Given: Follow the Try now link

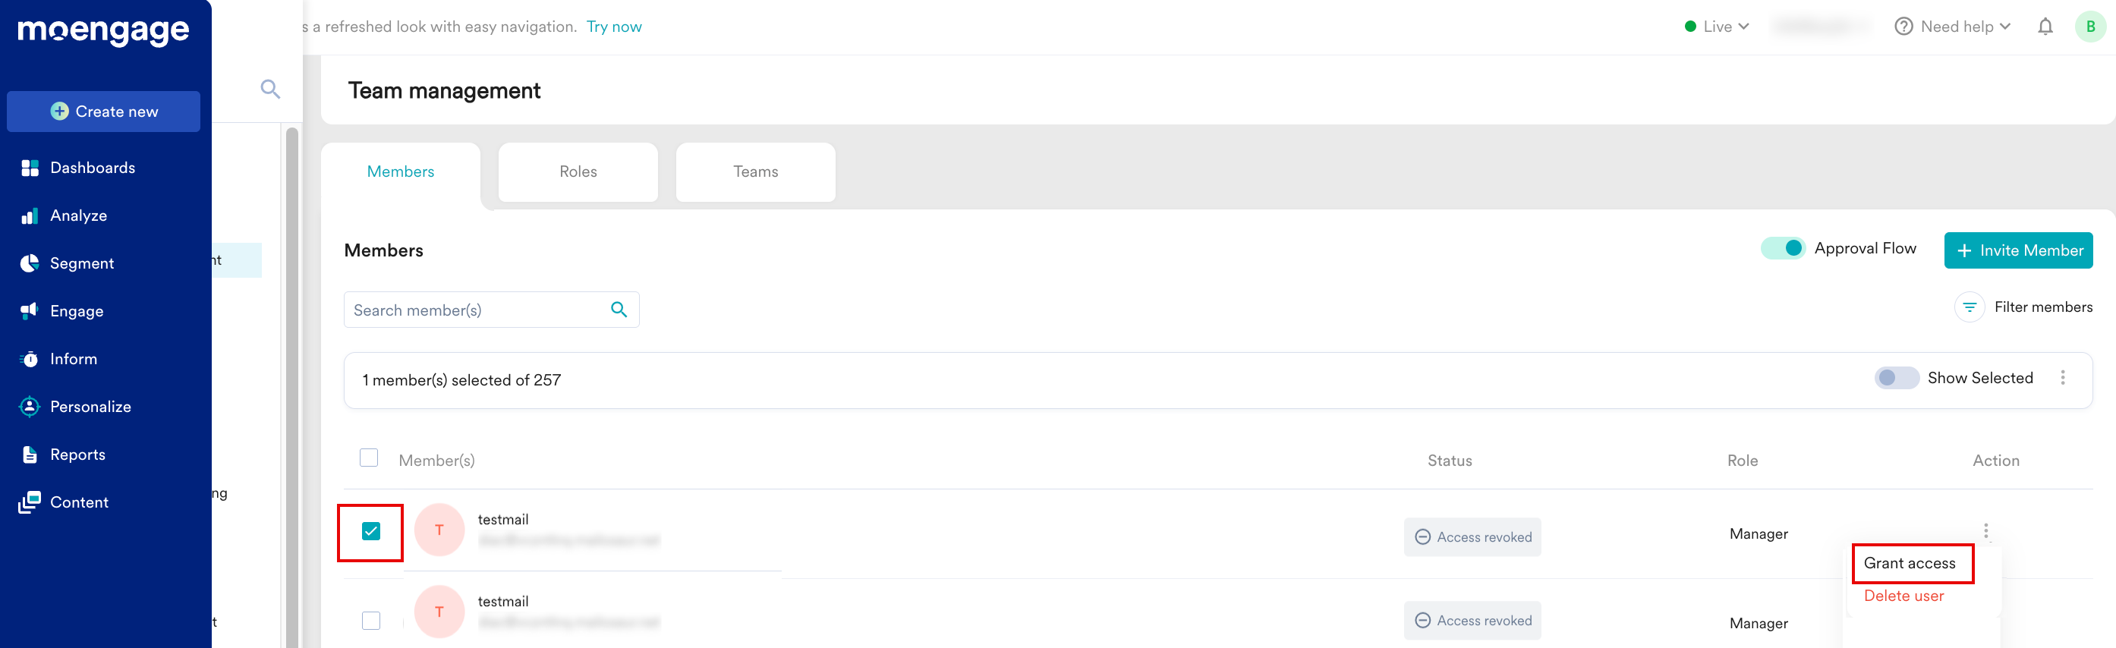Looking at the screenshot, I should tap(613, 27).
